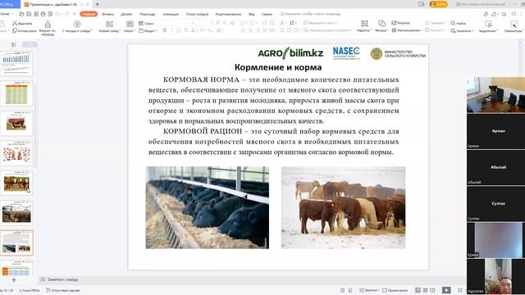The width and height of the screenshot is (525, 295).
Task: Select slide thumbnail with single brown bull
Action: pyautogui.click(x=16, y=124)
